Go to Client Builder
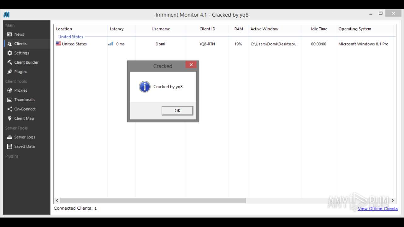 click(x=27, y=62)
